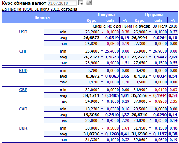The width and height of the screenshot is (179, 143).
Task: Click USD avg buy rate 26,6873
Action: point(91,38)
